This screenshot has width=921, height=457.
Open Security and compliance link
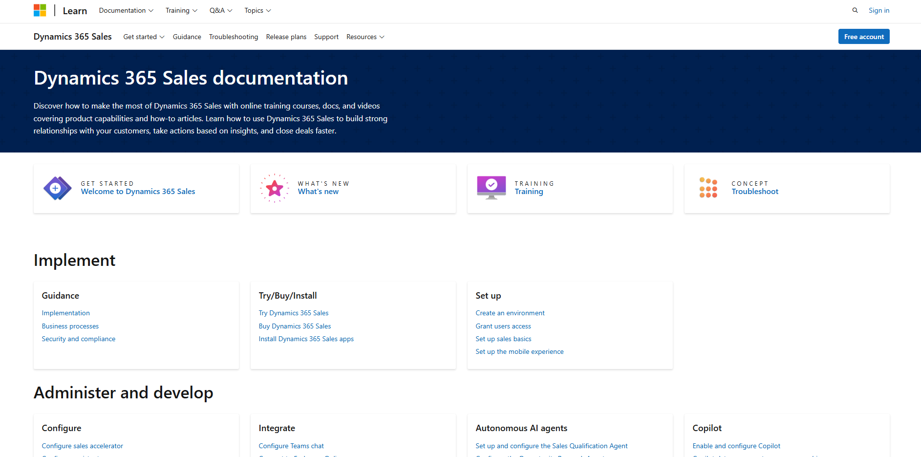click(x=79, y=339)
